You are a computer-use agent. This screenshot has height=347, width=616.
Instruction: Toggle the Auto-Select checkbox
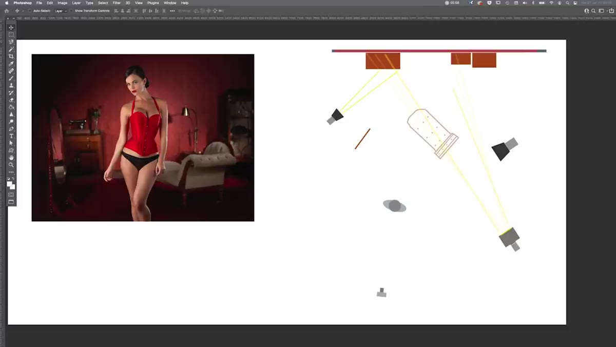30,10
